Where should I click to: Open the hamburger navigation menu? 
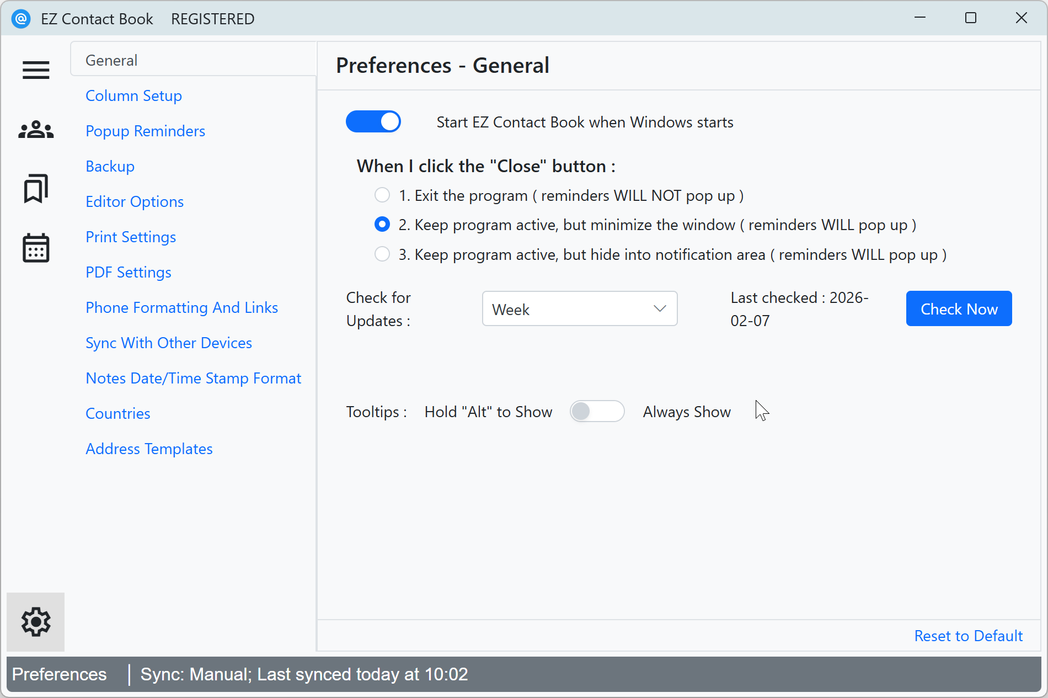[35, 70]
